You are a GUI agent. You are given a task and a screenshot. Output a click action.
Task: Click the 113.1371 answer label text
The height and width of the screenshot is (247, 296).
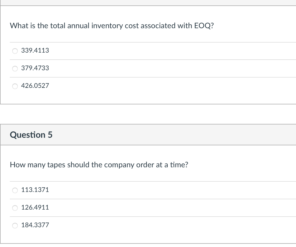coord(35,190)
